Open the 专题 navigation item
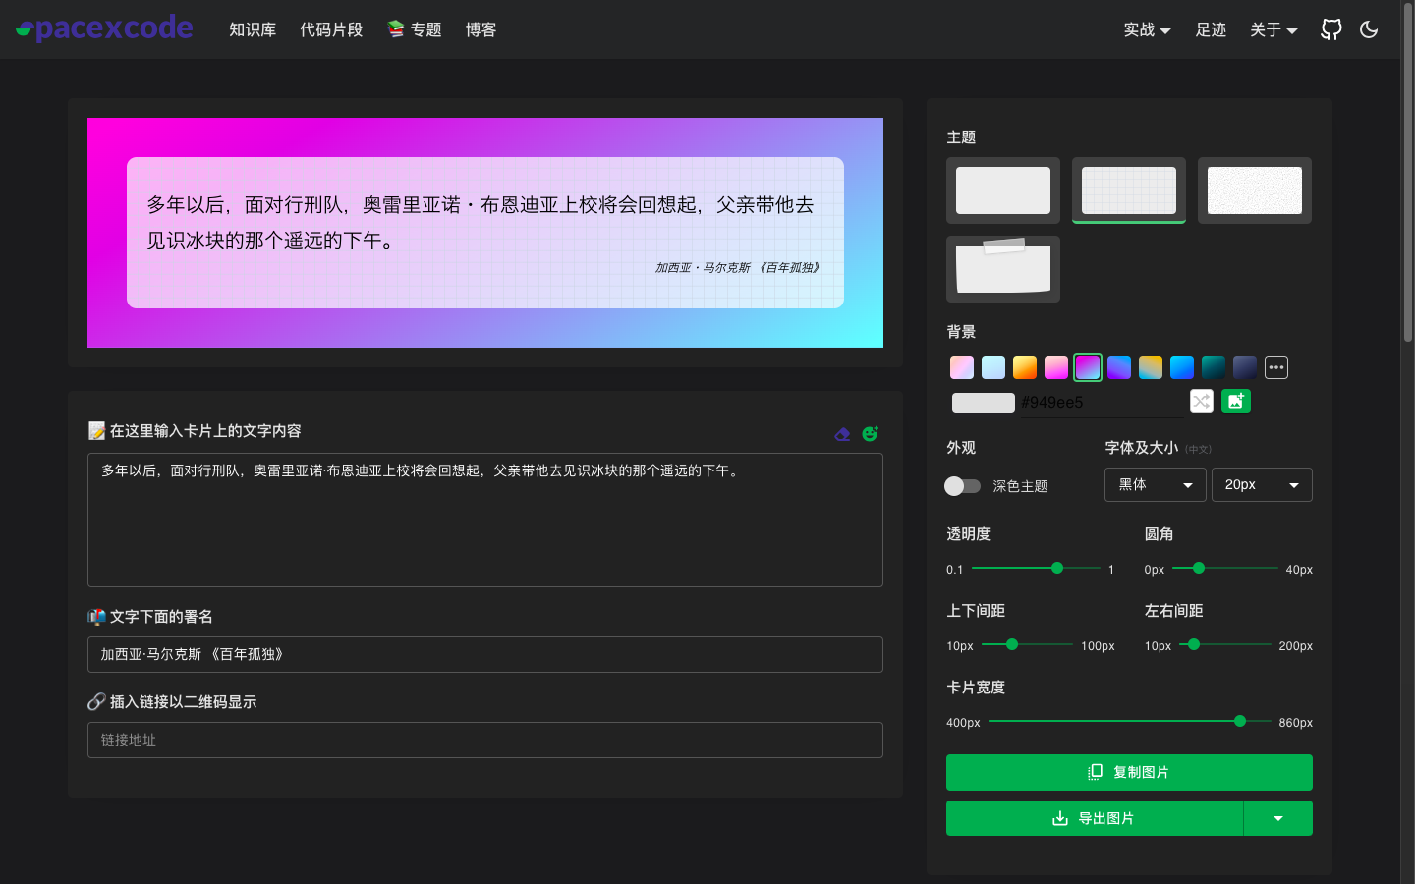The height and width of the screenshot is (884, 1415). click(x=414, y=29)
